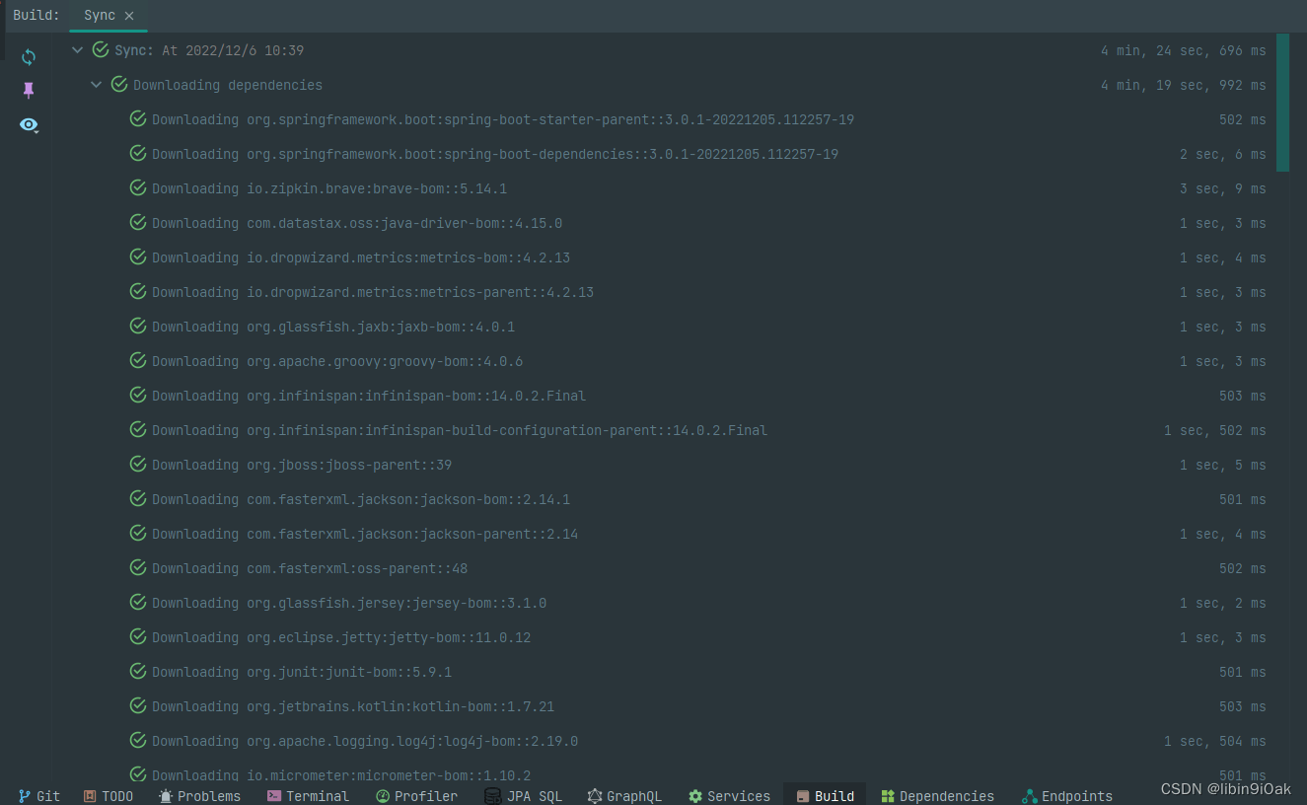
Task: Pin the Build tool window
Action: coord(29,90)
